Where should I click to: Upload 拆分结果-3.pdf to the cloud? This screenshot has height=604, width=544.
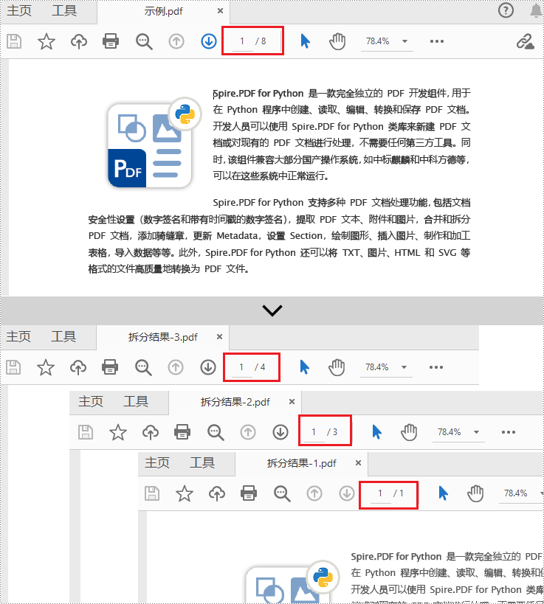click(78, 367)
